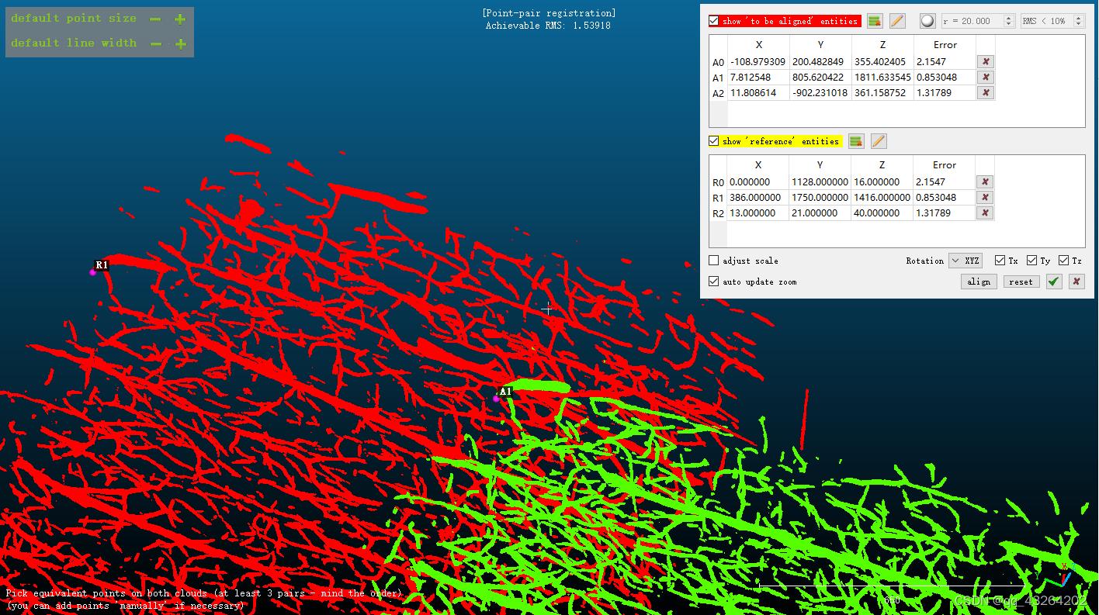Click the Z column header in reference table
The width and height of the screenshot is (1099, 615).
tap(882, 165)
